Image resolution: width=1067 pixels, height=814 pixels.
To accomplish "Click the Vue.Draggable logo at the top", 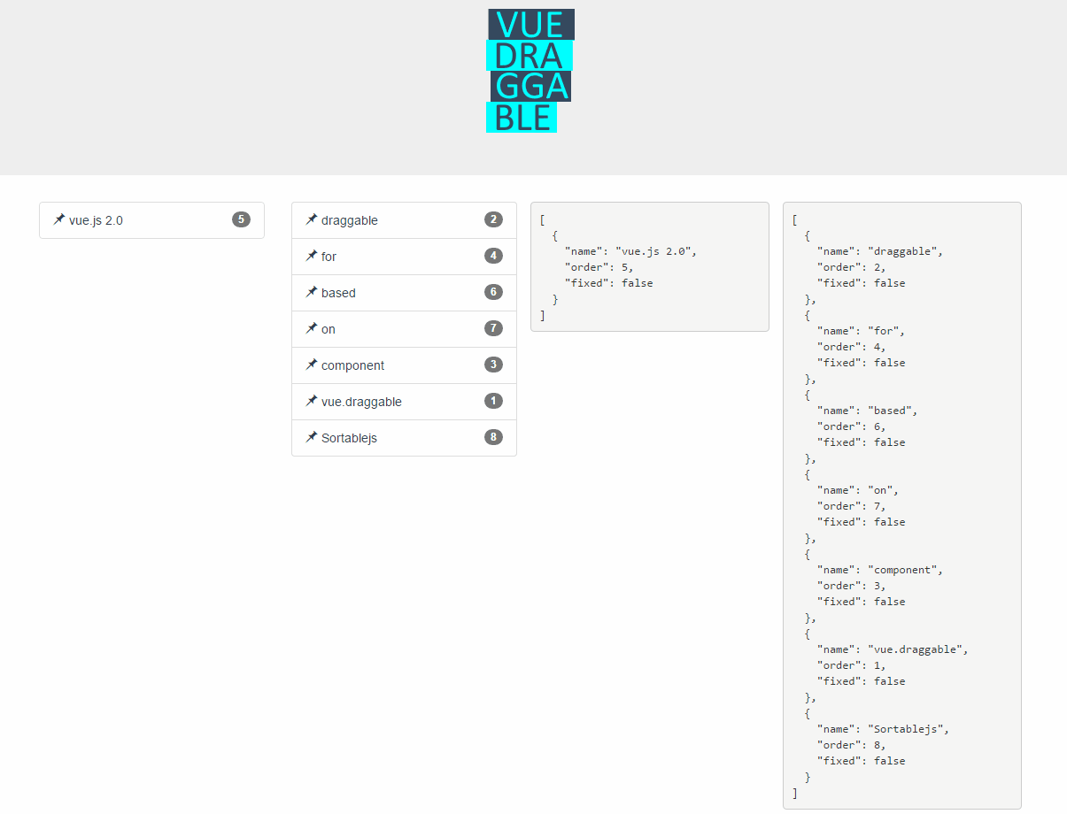I will pos(530,70).
